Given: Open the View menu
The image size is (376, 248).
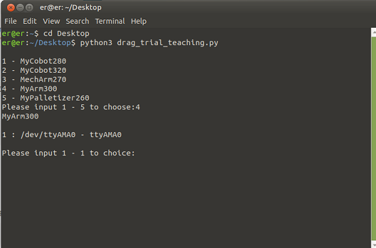Looking at the screenshot, I should click(x=52, y=21).
